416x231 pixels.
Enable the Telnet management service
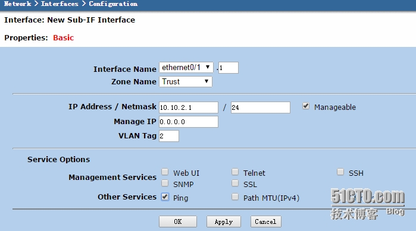coord(235,172)
